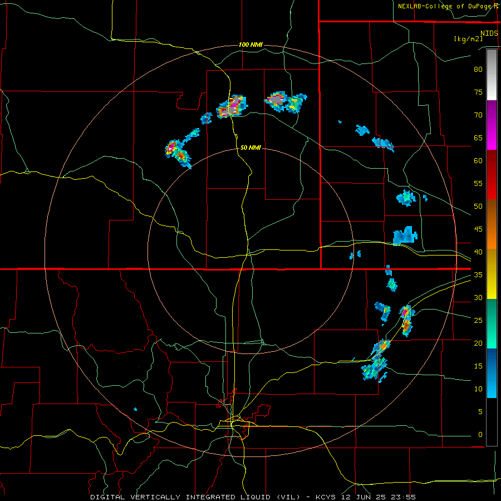
Task: Click the "70" scale value
Action: tap(478, 115)
